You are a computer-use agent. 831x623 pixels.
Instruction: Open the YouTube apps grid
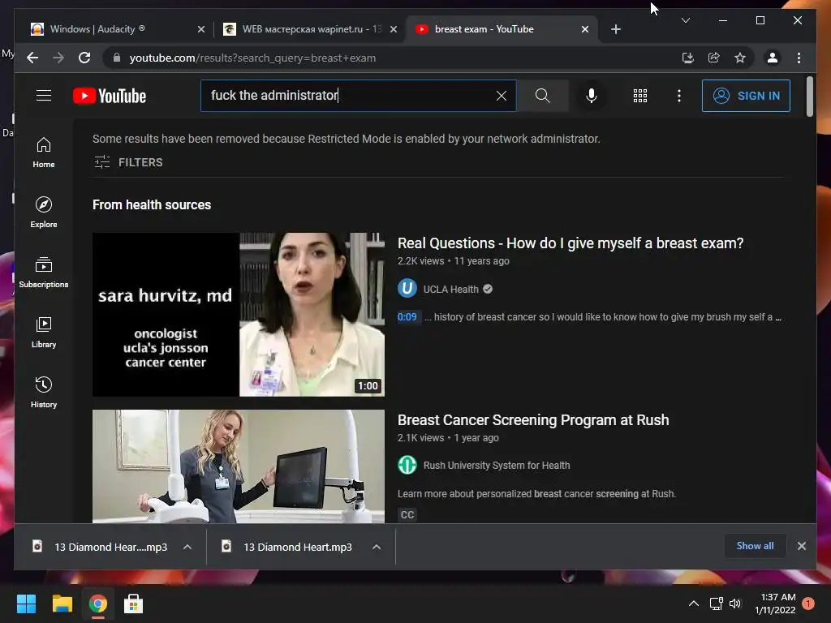click(x=640, y=96)
